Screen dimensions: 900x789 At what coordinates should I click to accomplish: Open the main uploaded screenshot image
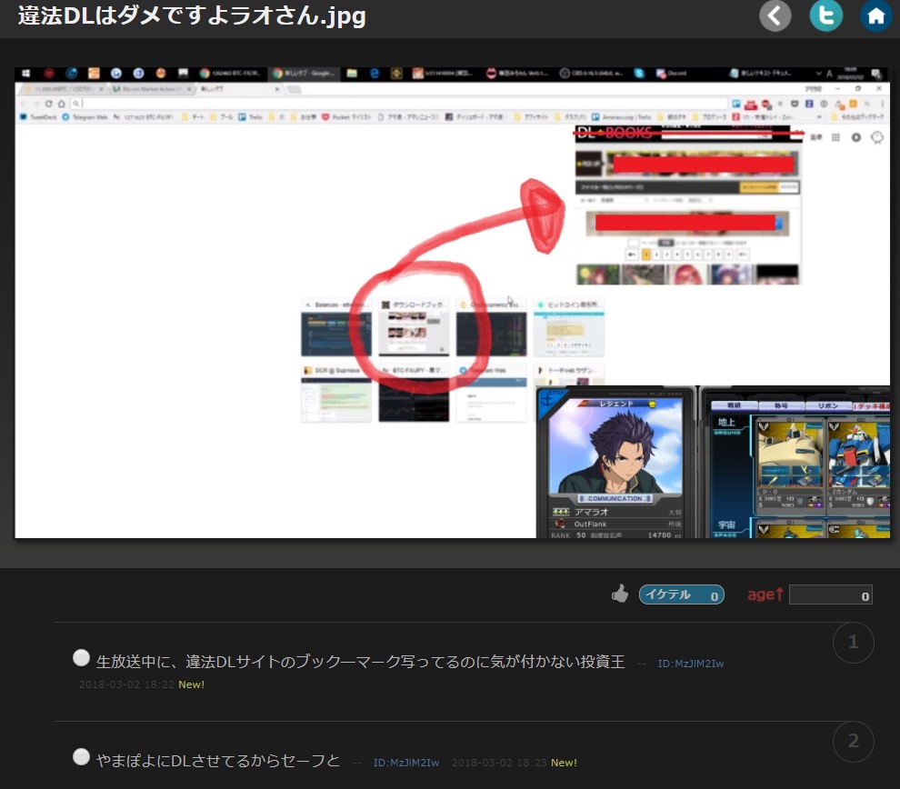click(x=452, y=302)
